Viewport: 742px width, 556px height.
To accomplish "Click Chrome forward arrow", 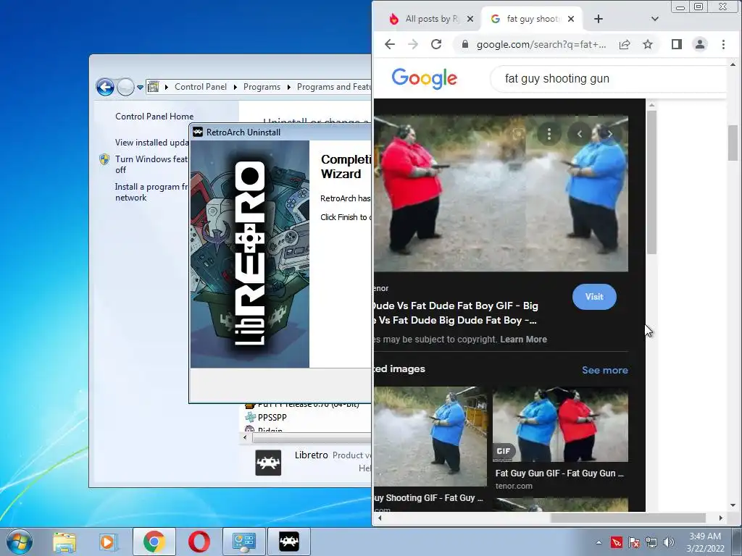I will [x=412, y=44].
